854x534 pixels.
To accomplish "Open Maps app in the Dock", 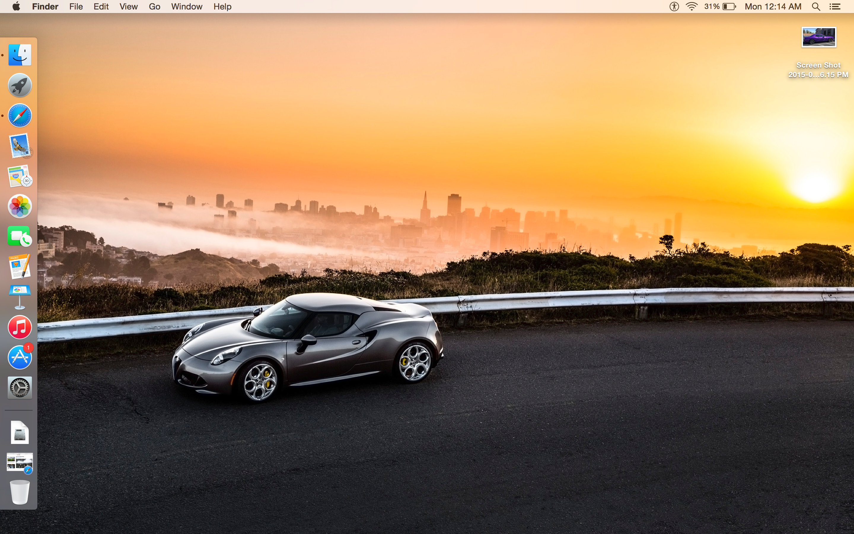I will pos(20,176).
